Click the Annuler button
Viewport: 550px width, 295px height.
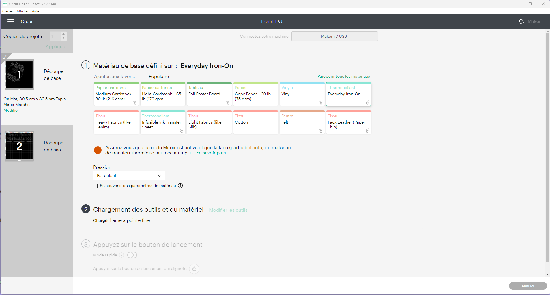[x=528, y=286]
